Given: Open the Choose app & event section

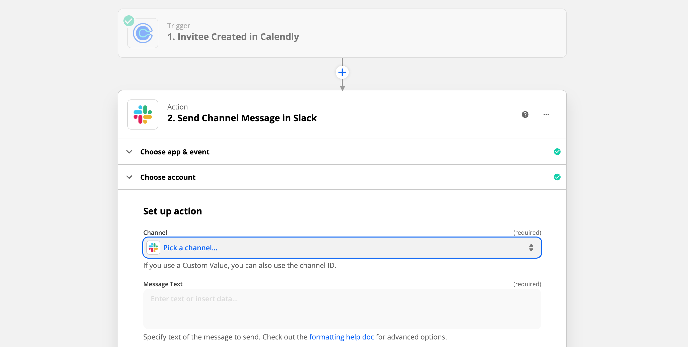Looking at the screenshot, I should point(175,152).
